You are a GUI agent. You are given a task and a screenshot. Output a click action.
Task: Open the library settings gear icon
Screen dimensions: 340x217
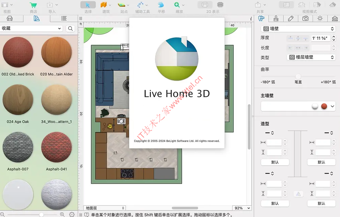point(72,214)
